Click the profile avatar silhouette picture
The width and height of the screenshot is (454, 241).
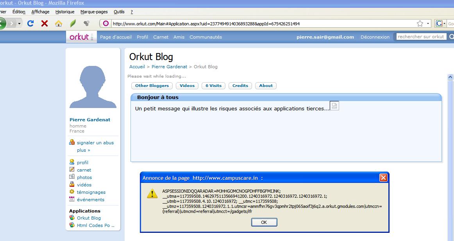(93, 87)
